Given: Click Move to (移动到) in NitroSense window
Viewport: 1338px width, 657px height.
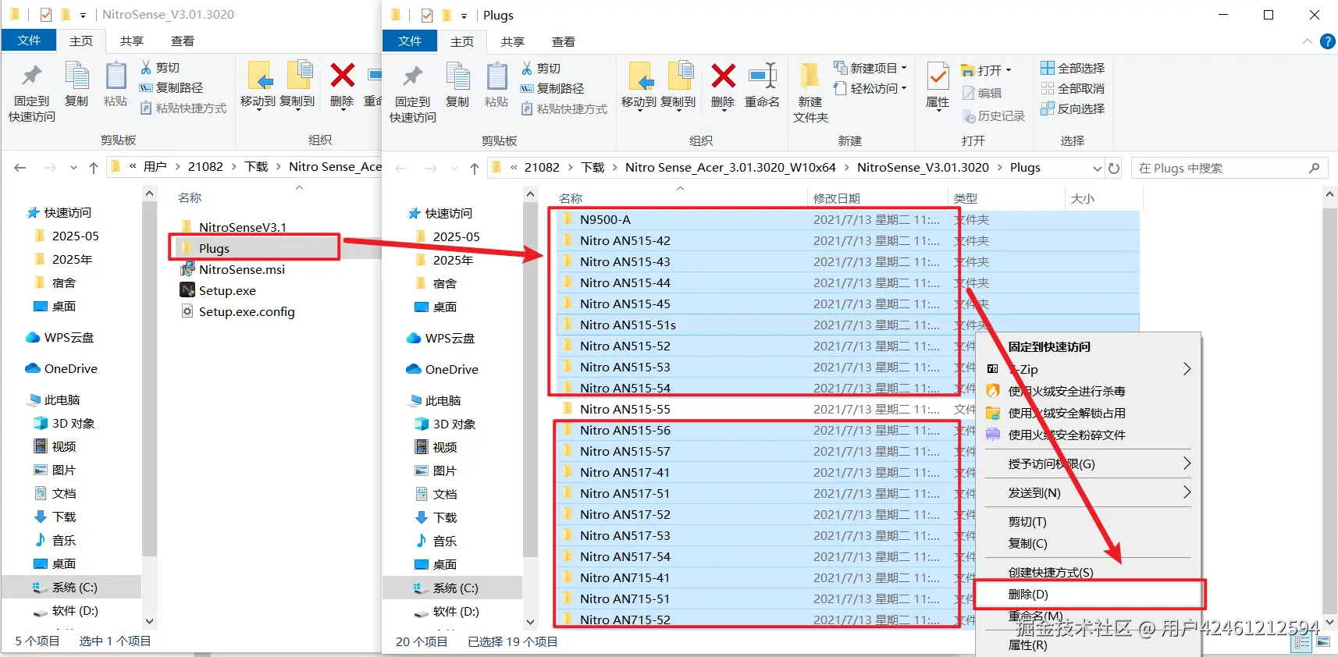Looking at the screenshot, I should 258,85.
